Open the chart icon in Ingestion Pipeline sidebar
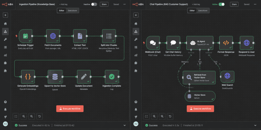261x130 pixels. click(5, 55)
